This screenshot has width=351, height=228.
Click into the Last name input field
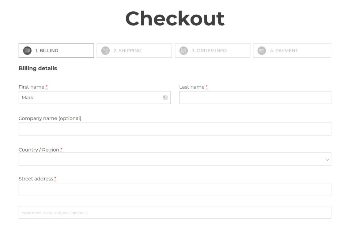[255, 98]
